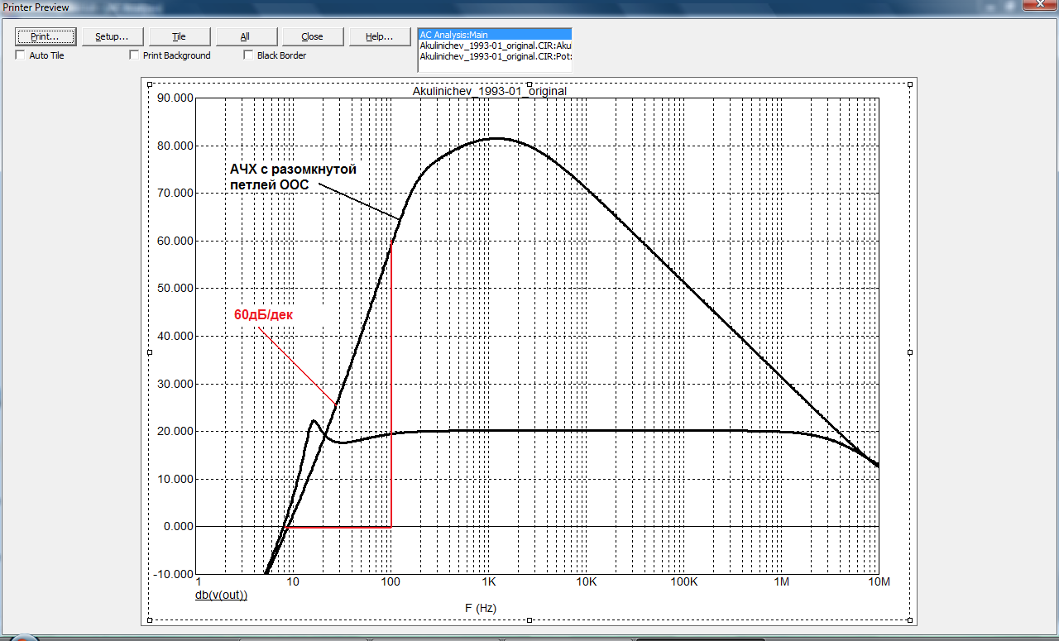Click the plot title 'Akulinichev_1993-01_original'

point(490,91)
